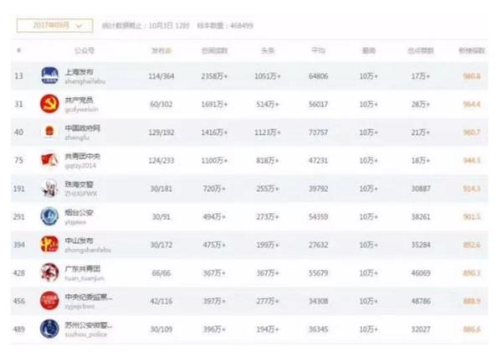Open the 珠海交警 account name link
The image size is (502, 352).
point(79,184)
